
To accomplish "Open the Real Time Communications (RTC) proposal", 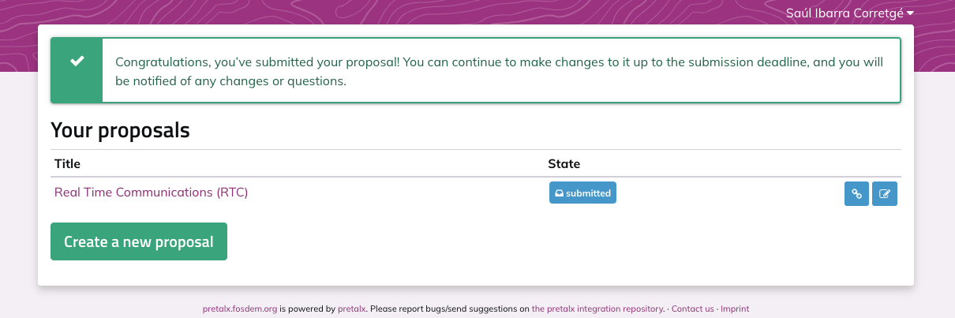I will pos(151,192).
